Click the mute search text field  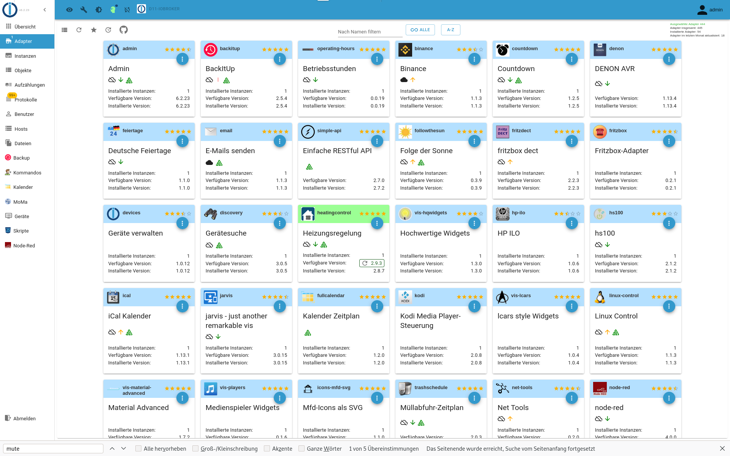click(x=53, y=449)
